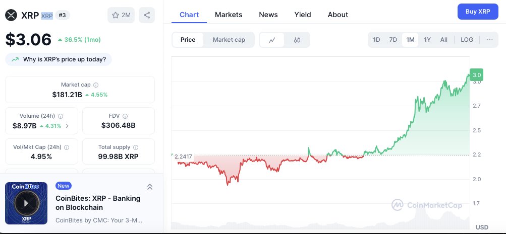
Task: Switch to the Markets tab
Action: point(229,15)
